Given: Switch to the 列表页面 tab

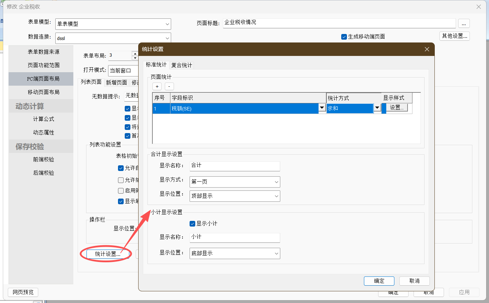Looking at the screenshot, I should [x=91, y=82].
